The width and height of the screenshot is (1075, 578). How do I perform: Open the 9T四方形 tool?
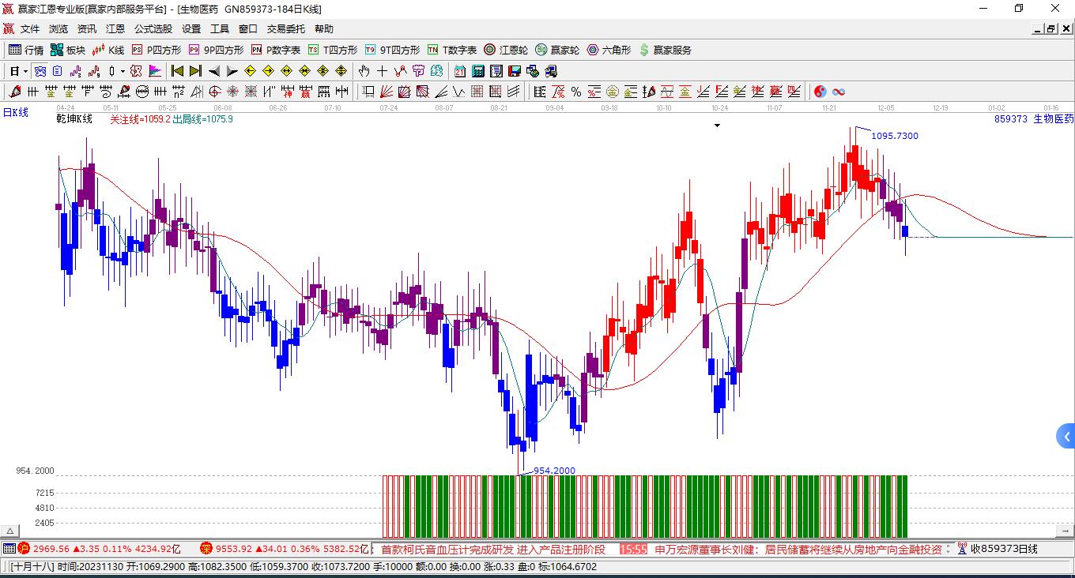(x=392, y=50)
